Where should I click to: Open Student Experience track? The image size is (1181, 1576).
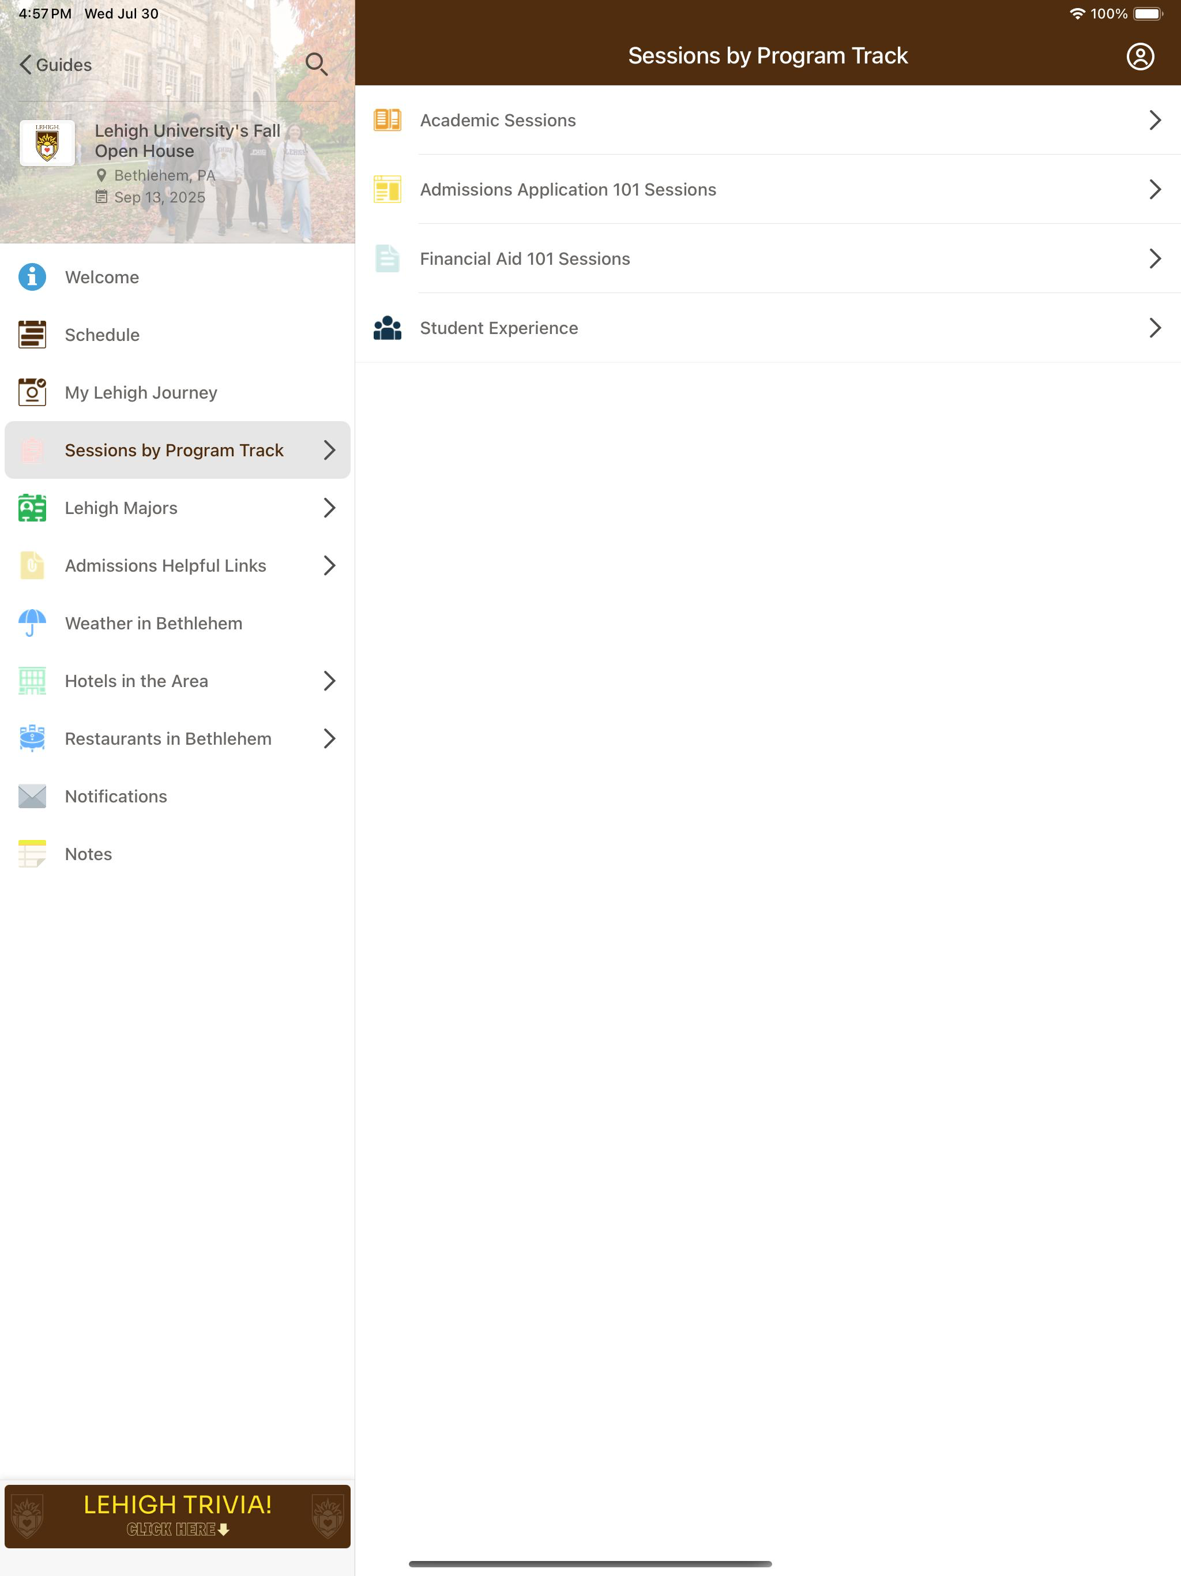pyautogui.click(x=768, y=328)
